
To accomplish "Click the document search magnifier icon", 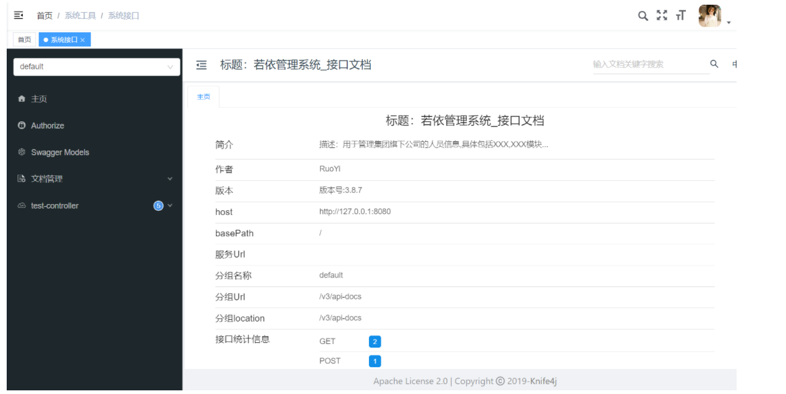I will pyautogui.click(x=713, y=63).
